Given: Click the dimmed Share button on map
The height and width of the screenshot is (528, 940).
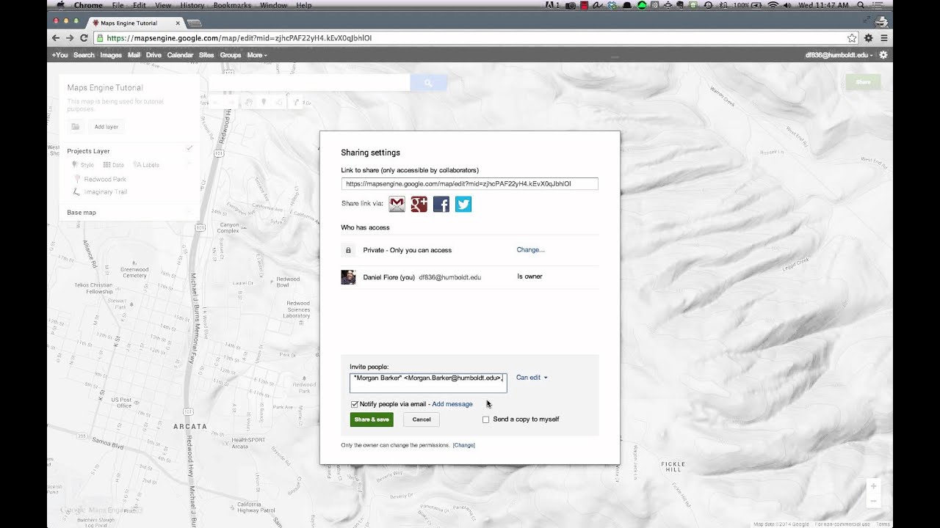Looking at the screenshot, I should click(863, 82).
